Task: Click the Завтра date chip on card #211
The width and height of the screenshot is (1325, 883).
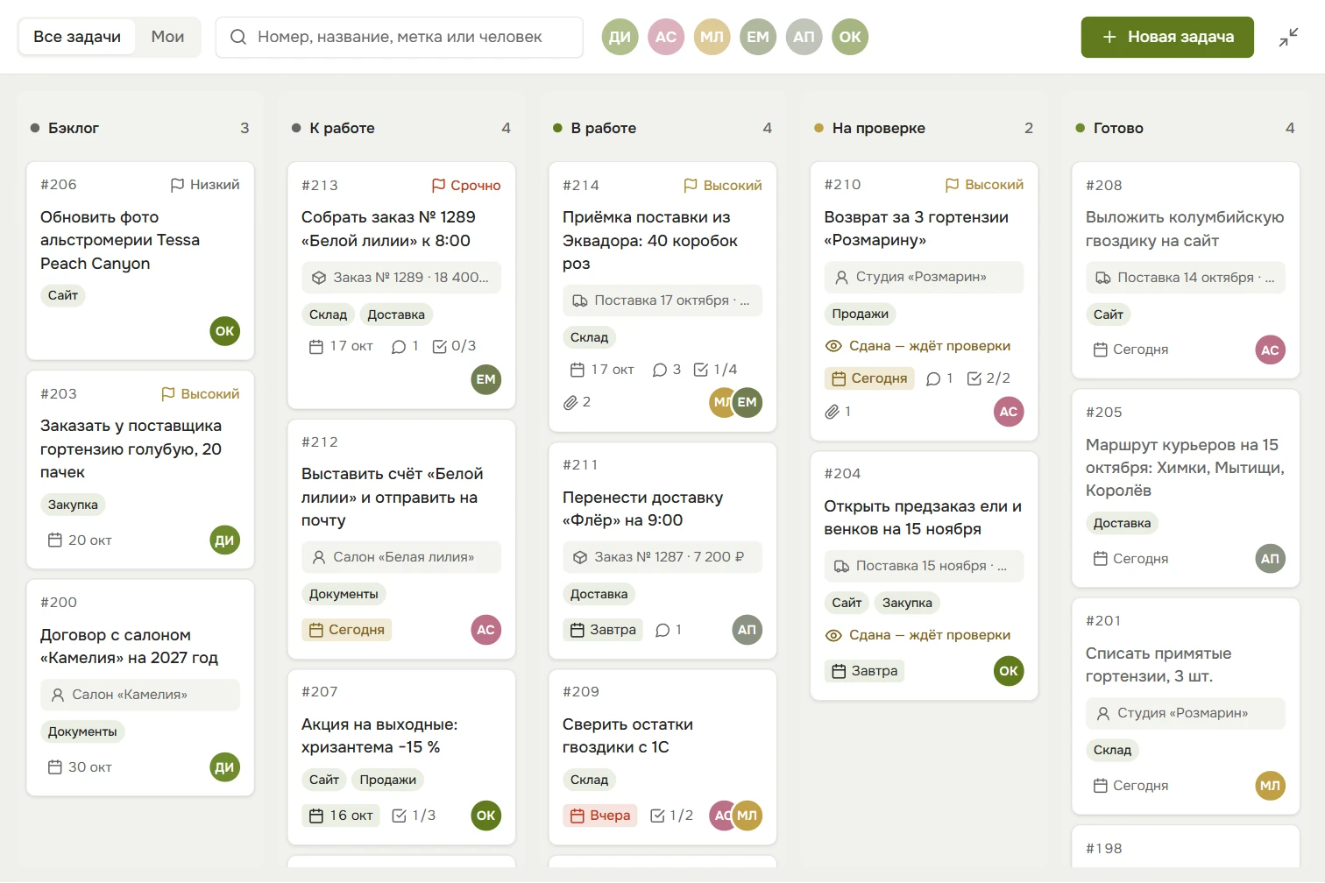Action: (603, 630)
